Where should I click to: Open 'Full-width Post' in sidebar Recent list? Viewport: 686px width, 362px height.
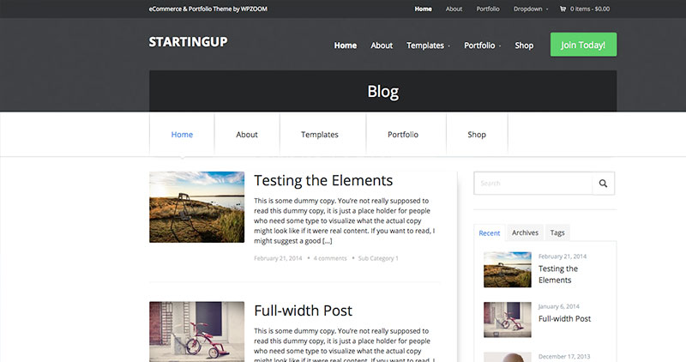564,318
